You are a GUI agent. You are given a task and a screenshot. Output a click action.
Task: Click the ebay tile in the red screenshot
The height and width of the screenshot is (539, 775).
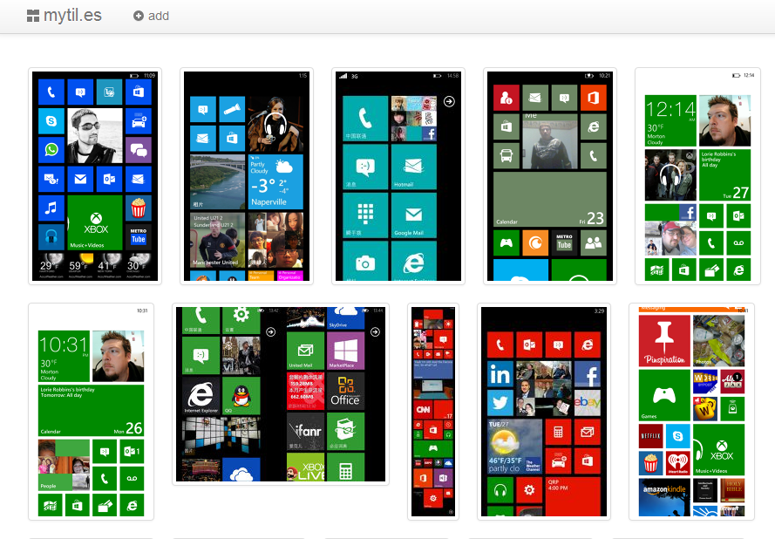tap(588, 403)
